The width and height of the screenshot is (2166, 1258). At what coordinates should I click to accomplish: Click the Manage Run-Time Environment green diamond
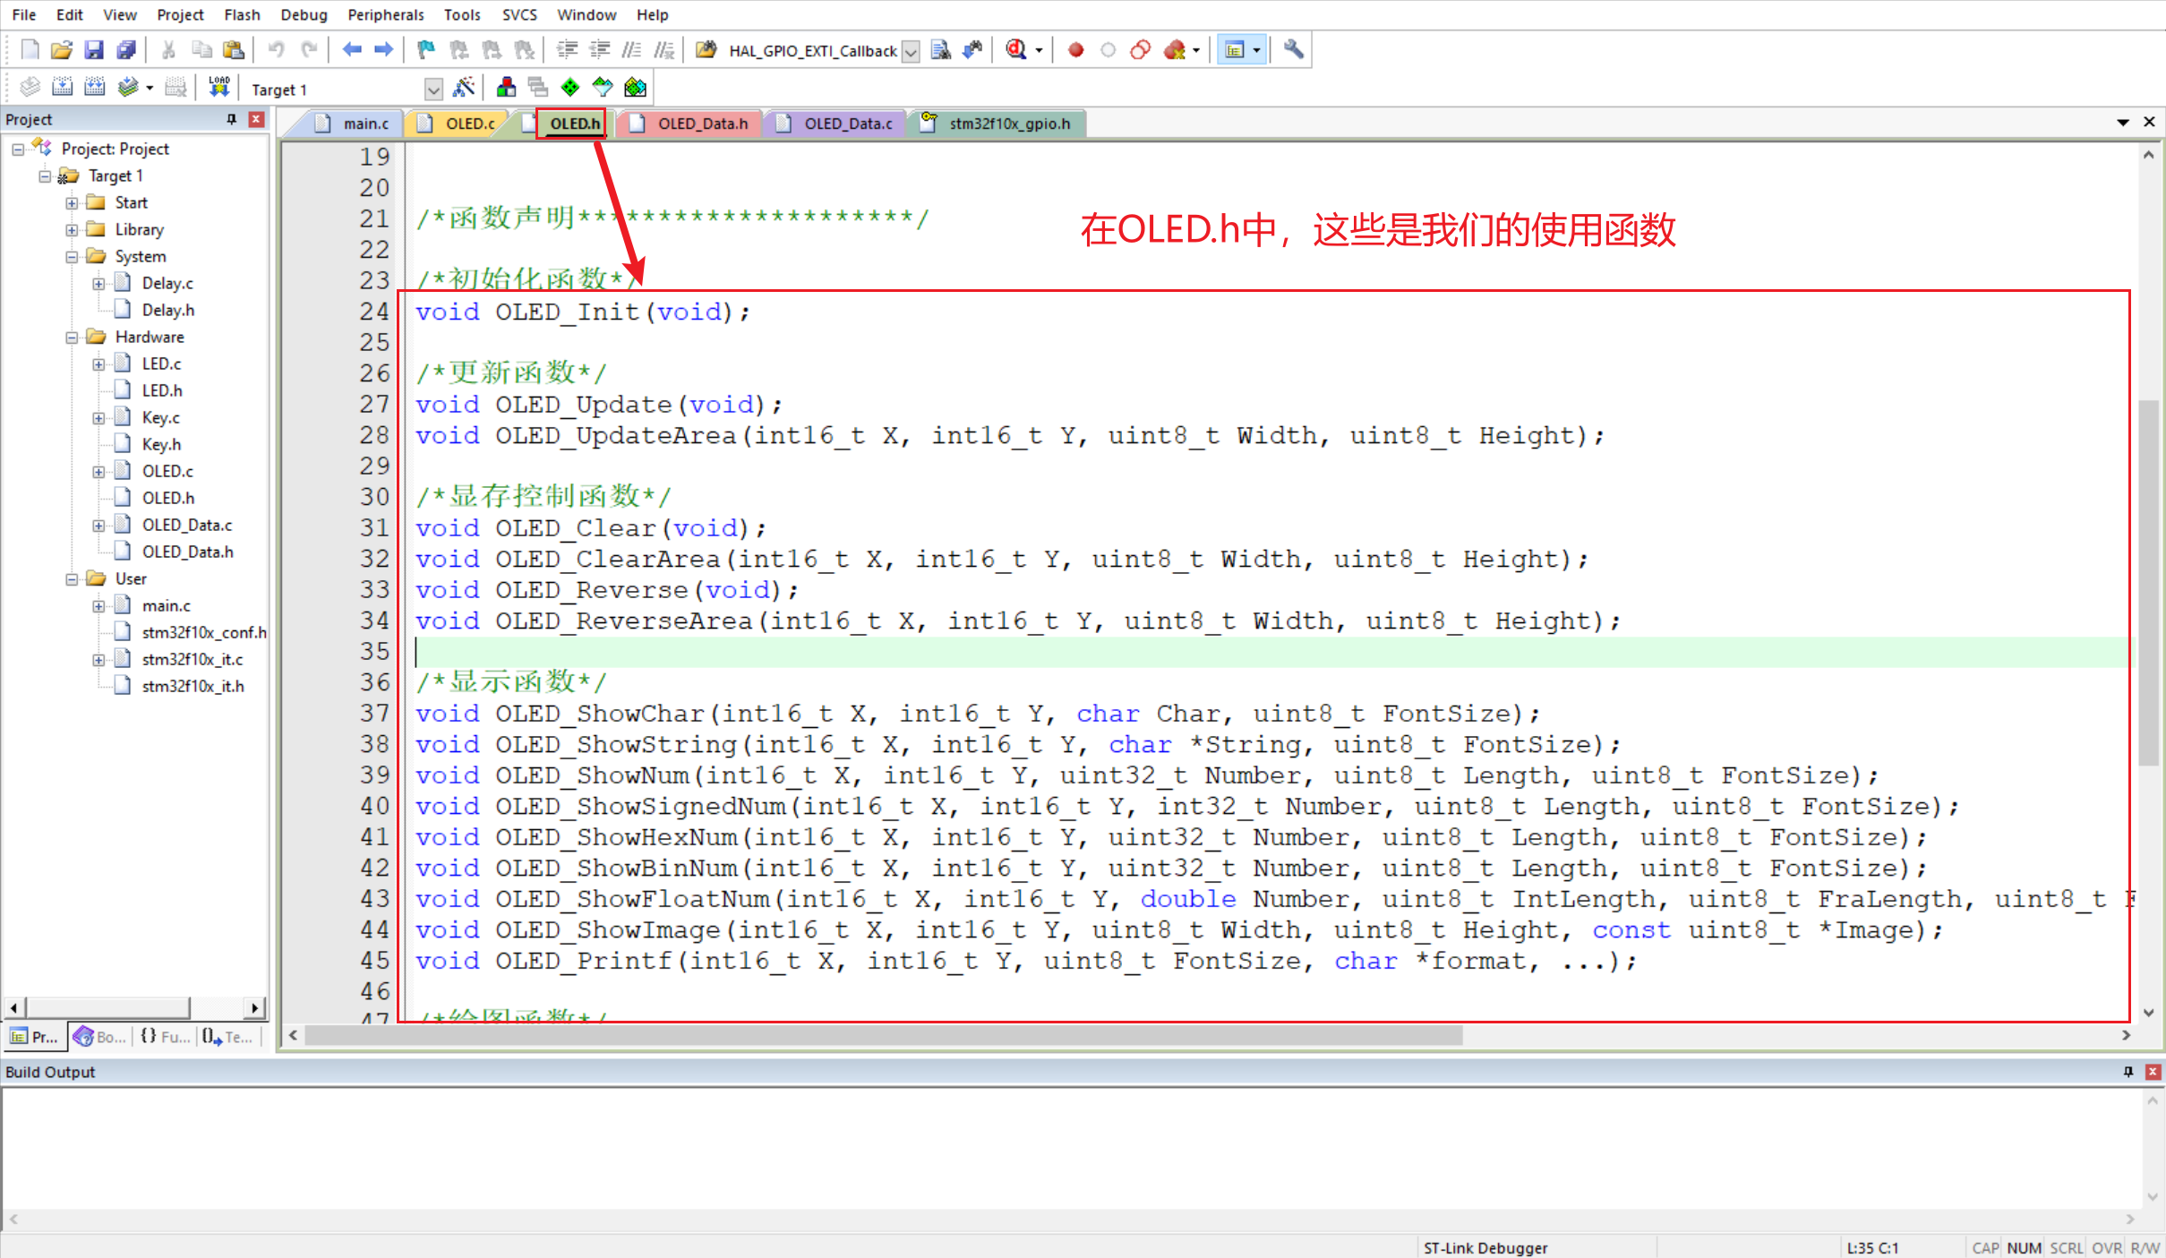click(x=569, y=88)
